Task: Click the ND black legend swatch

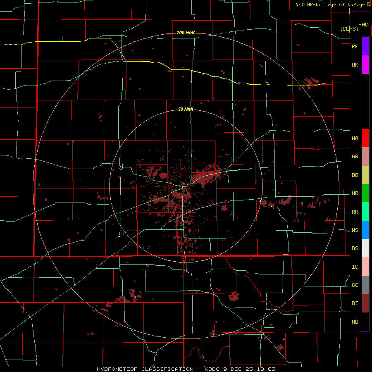Action: click(x=365, y=322)
